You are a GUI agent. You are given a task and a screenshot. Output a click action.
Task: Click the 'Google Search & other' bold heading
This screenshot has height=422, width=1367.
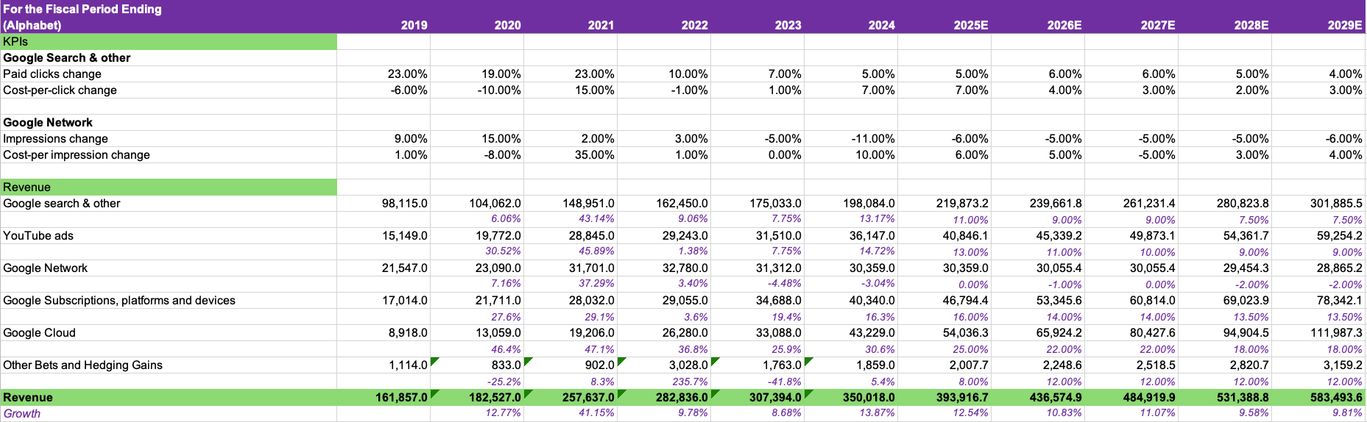pos(67,58)
